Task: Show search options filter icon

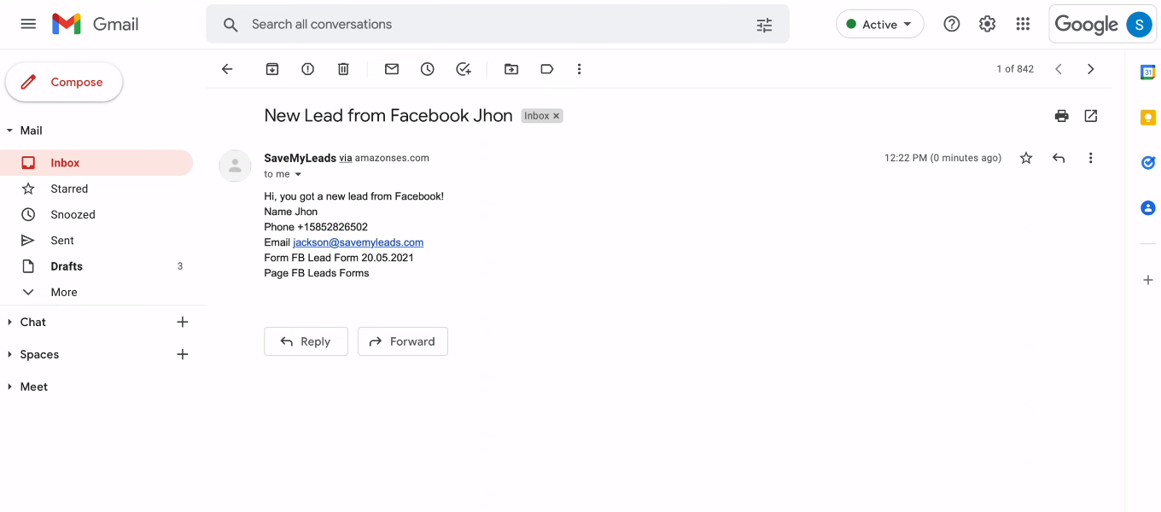Action: [x=764, y=25]
